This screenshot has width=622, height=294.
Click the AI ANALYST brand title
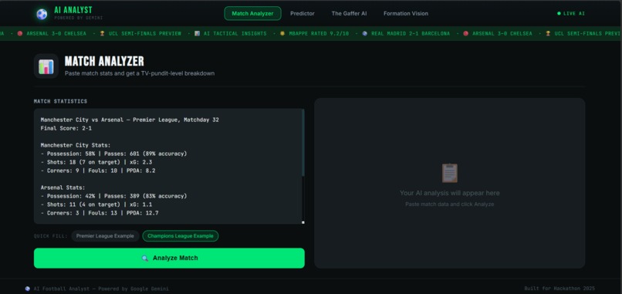tap(73, 10)
